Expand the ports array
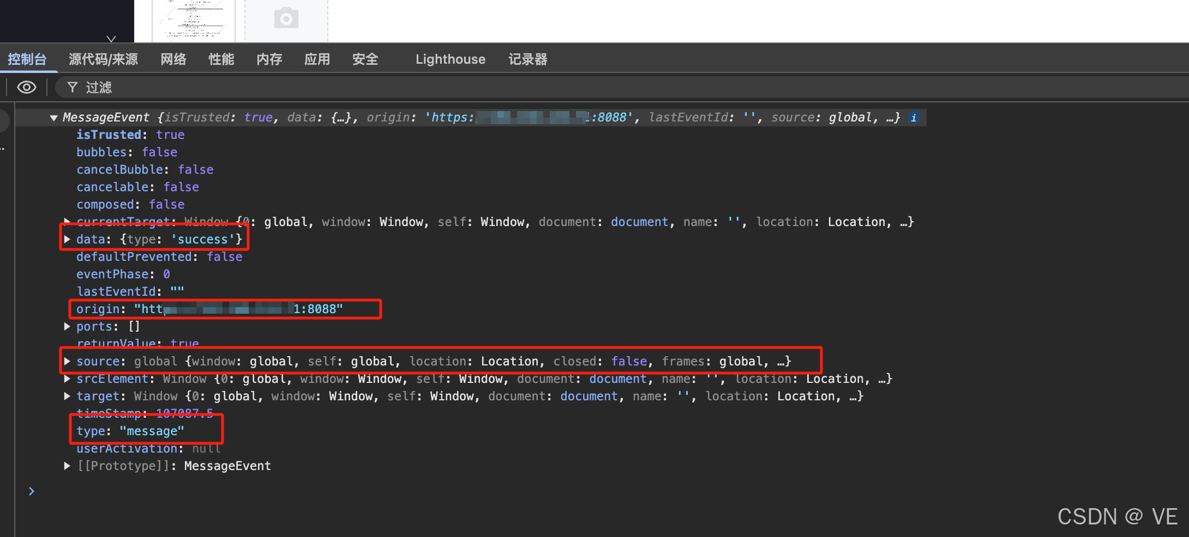The height and width of the screenshot is (537, 1189). coord(67,326)
